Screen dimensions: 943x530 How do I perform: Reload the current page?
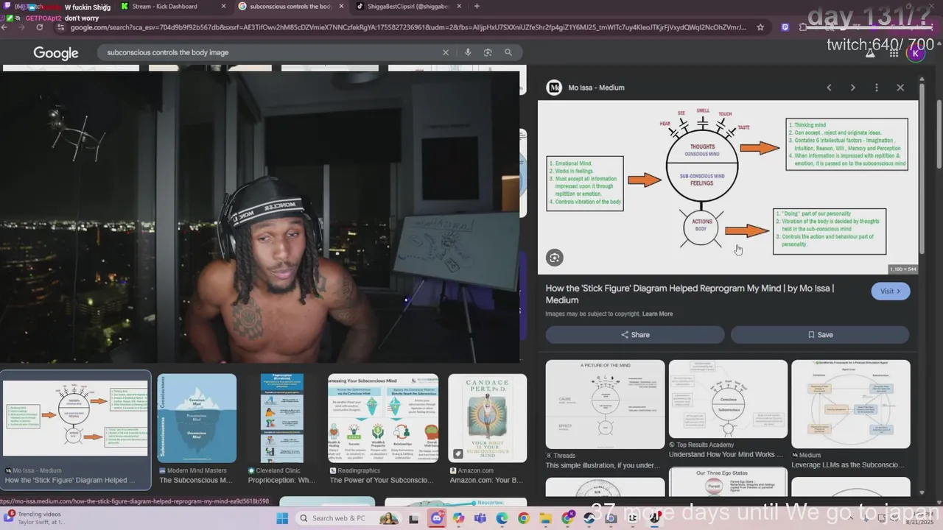[39, 27]
